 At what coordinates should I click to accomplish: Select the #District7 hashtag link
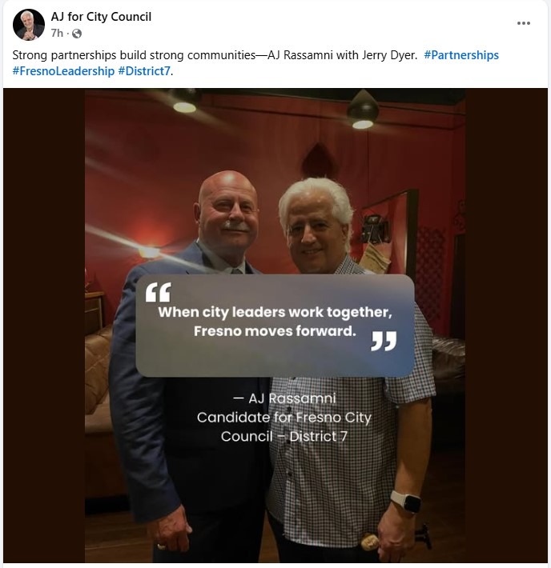(x=144, y=71)
